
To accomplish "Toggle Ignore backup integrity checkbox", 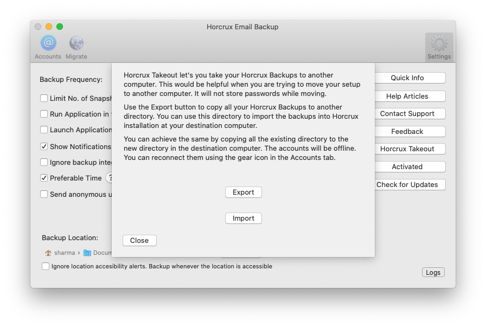I will pos(44,162).
